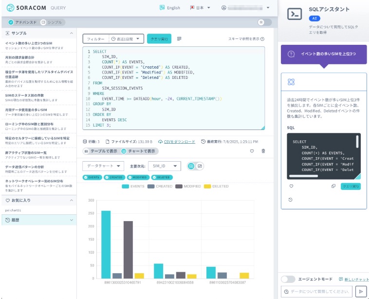The width and height of the screenshot is (369, 299).
Task: Add the query to favorites with the heart icon
Action: point(252,151)
